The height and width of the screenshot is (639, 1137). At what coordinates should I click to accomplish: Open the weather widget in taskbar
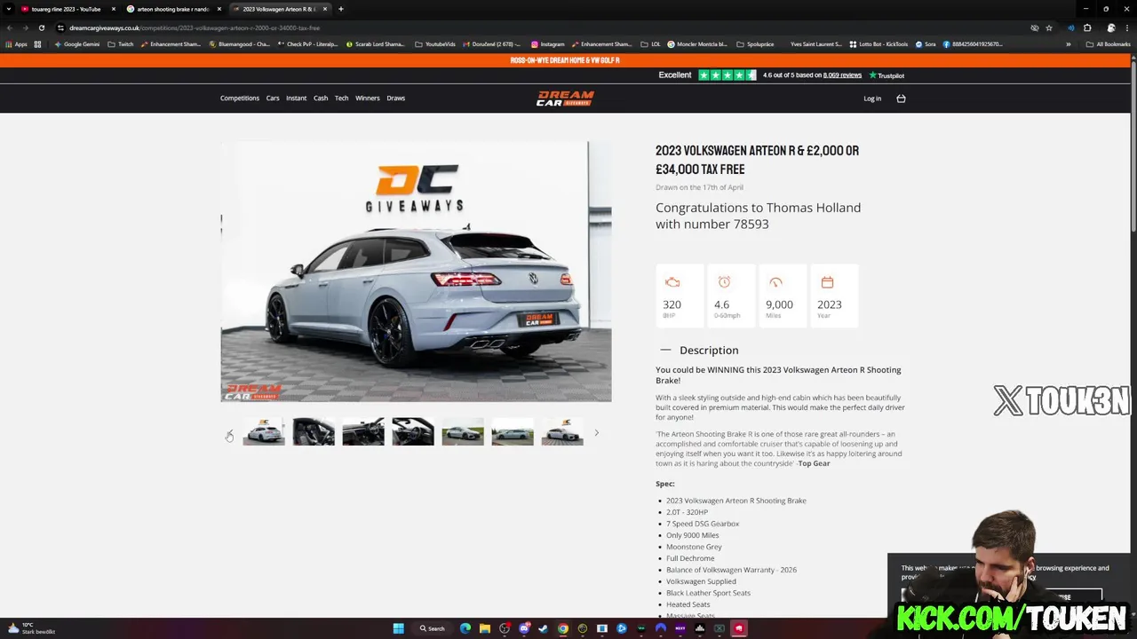(x=31, y=628)
